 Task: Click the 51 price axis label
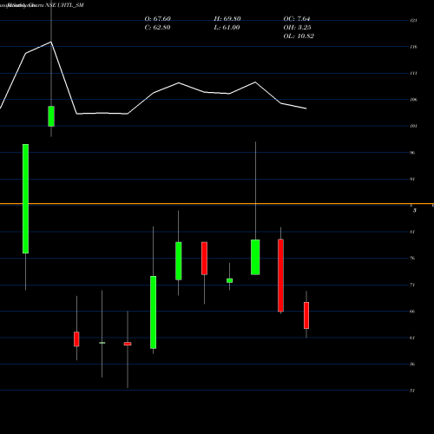(412, 391)
